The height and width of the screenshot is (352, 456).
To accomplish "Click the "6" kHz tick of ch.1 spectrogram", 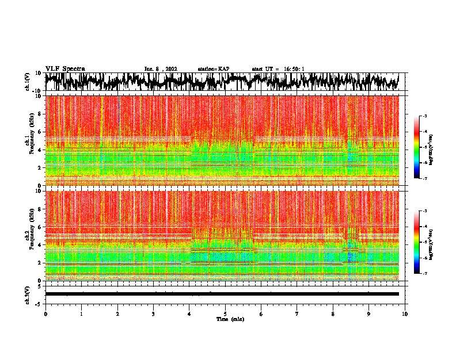I will coord(40,132).
